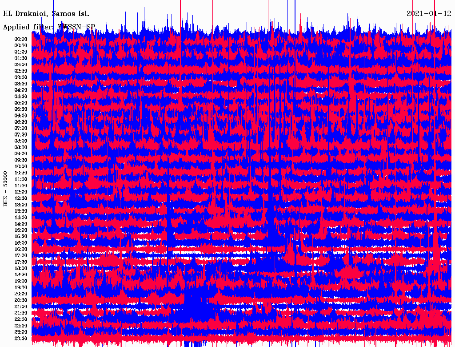
Task: Click the 10:00 time row label
Action: (x=21, y=166)
